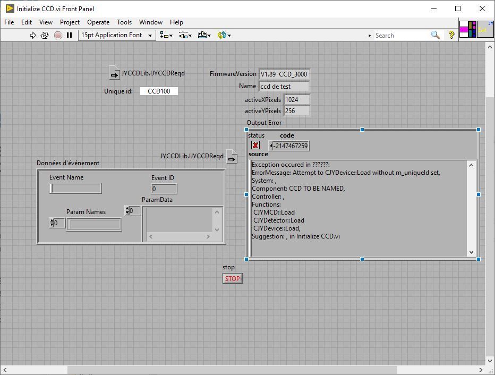Screen dimensions: 495x375
Task: Click the connector pane pattern icon
Action: coord(468,29)
